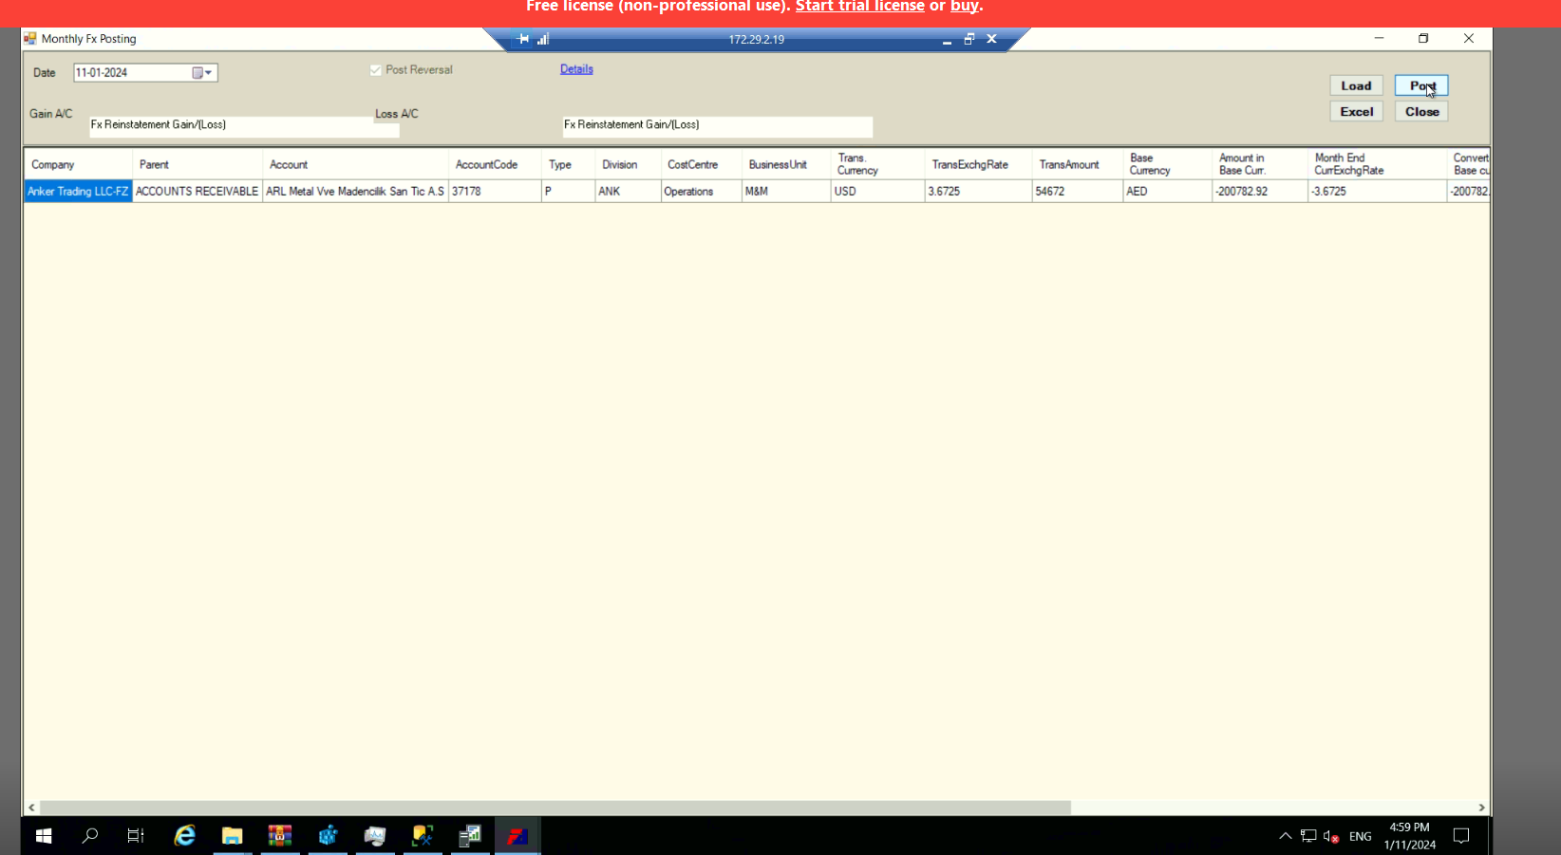The image size is (1561, 855).
Task: Toggle the Post Reversal checkbox
Action: pos(376,70)
